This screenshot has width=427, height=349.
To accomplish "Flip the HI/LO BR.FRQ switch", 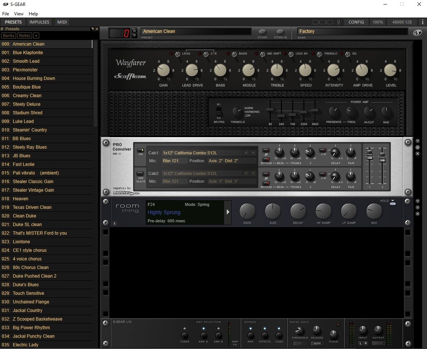I will coord(219,111).
